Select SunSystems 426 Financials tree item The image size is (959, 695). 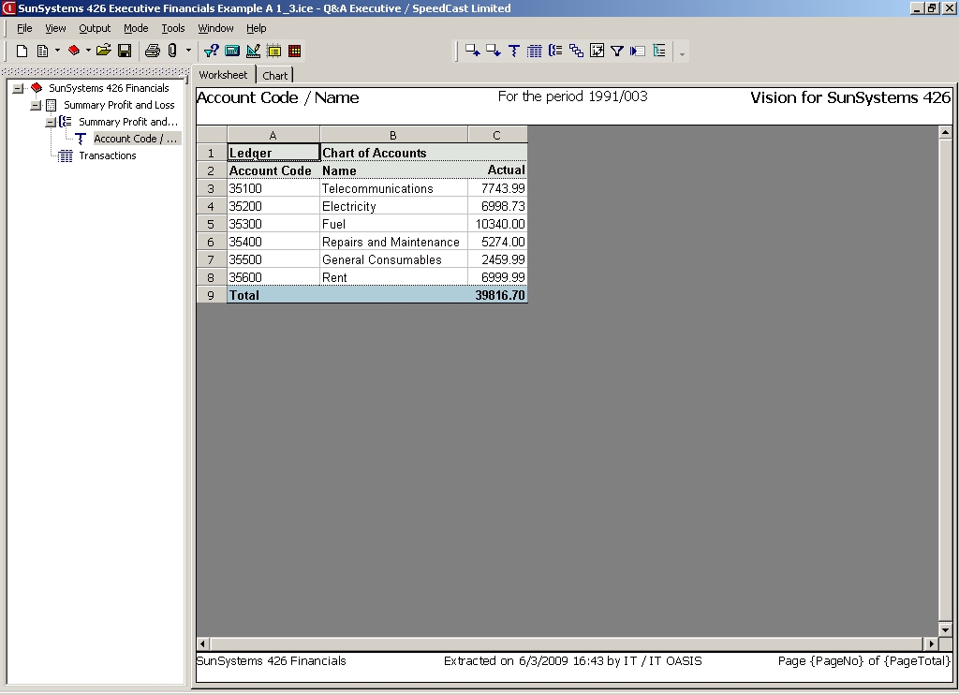pos(109,88)
